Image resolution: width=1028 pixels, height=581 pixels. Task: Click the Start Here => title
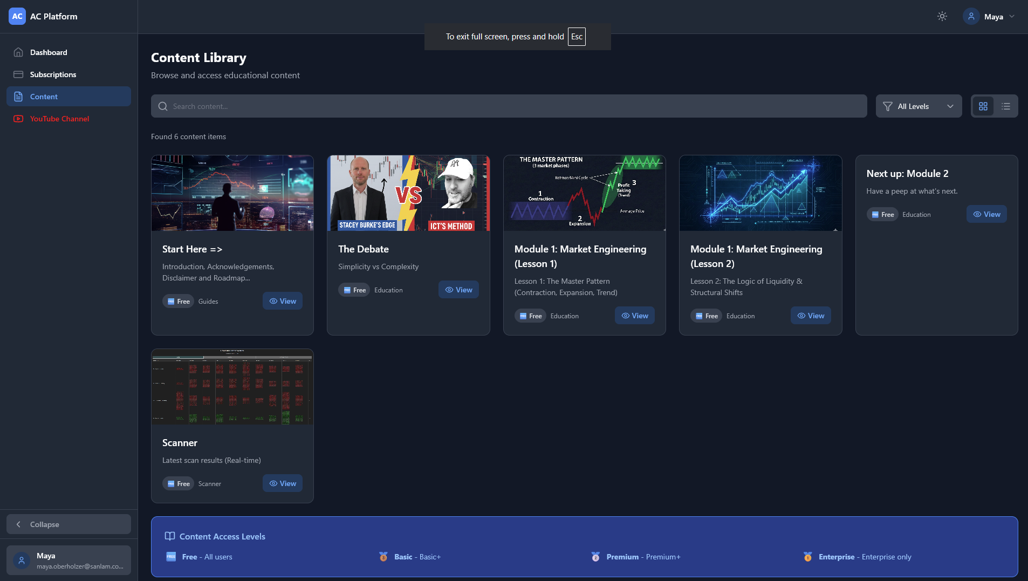coord(193,249)
